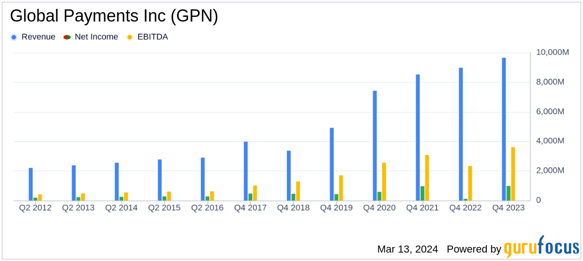The width and height of the screenshot is (583, 261).
Task: Select the Q4 2020 net income bar
Action: click(379, 196)
